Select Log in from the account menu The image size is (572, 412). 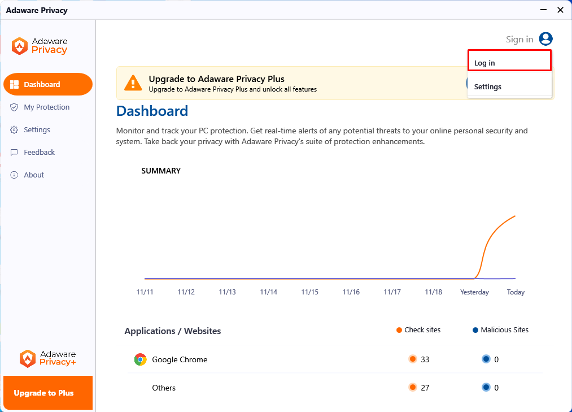coord(509,63)
